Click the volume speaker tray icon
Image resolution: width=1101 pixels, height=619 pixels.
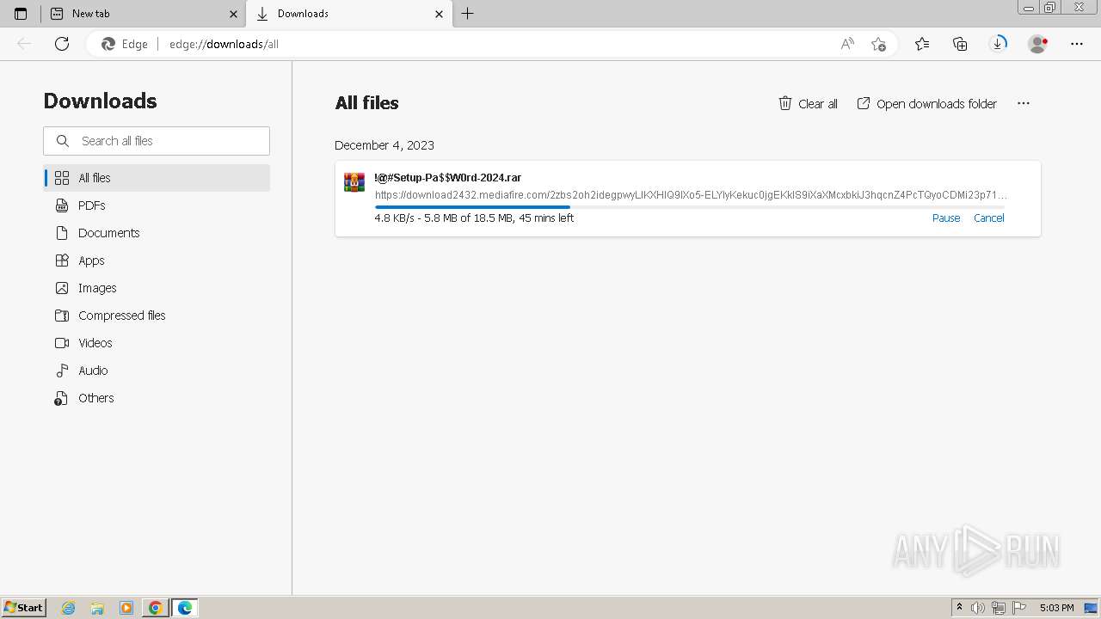point(978,608)
